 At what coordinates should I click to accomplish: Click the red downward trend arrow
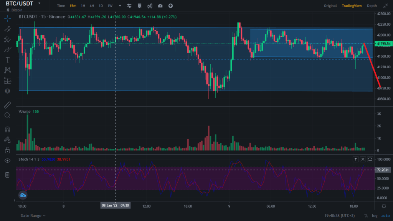[x=372, y=65]
